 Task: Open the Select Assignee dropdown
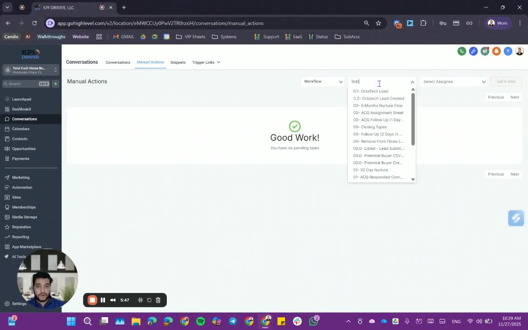(453, 82)
